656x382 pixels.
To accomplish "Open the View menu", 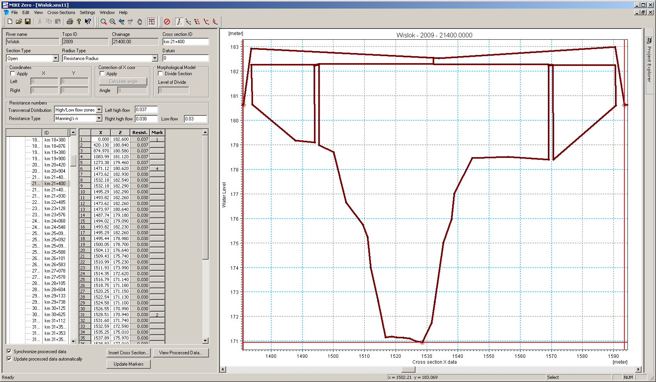I will coord(38,12).
